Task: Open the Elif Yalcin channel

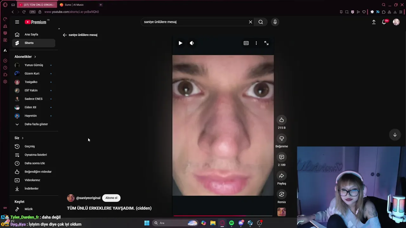Action: coord(34,91)
